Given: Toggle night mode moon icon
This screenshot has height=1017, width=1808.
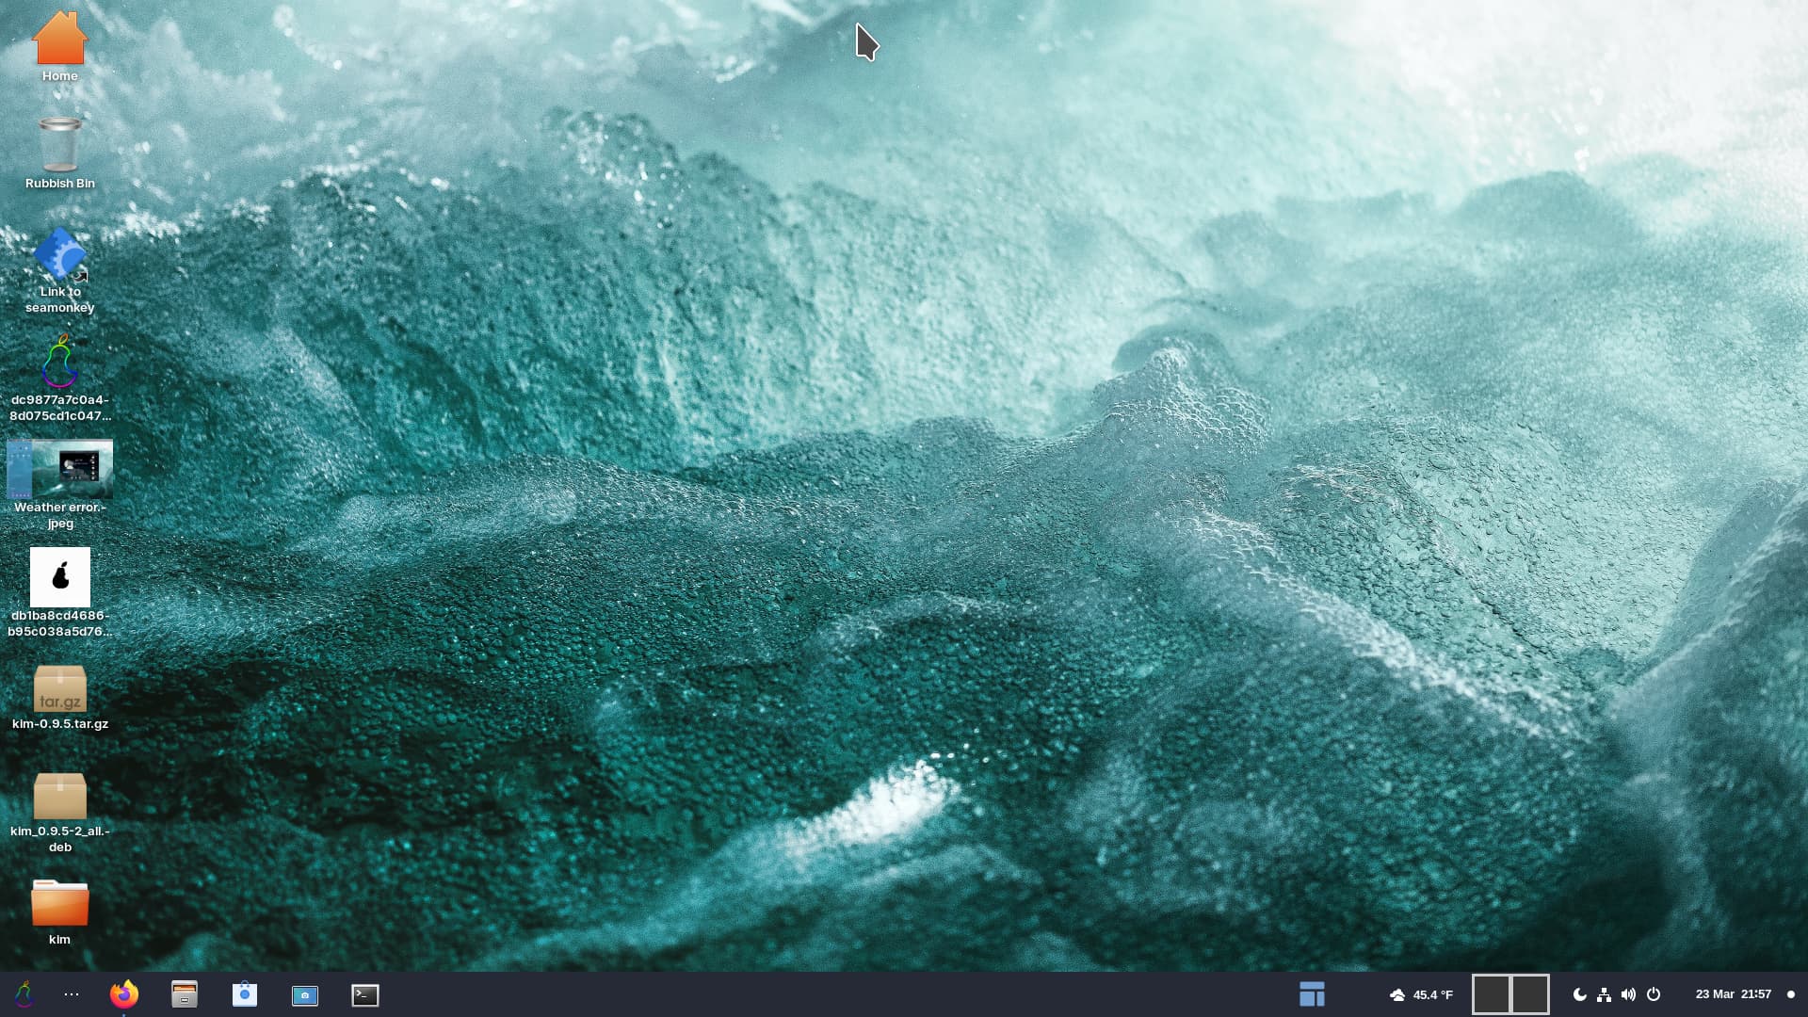Looking at the screenshot, I should click(x=1579, y=994).
